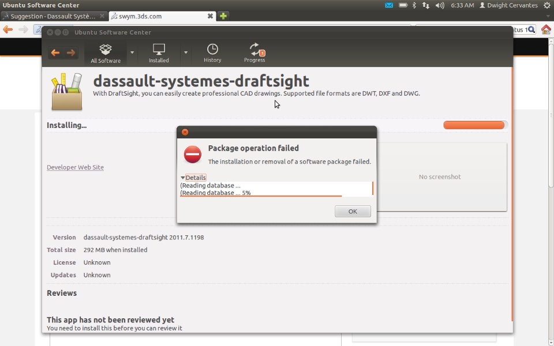554x346 pixels.
Task: Open the All Software dropdown arrow
Action: (132, 52)
